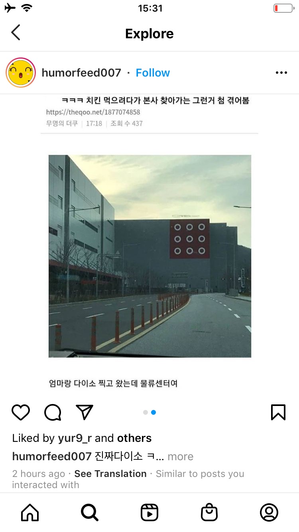Open the Shop bag icon
299x532 pixels.
click(209, 512)
